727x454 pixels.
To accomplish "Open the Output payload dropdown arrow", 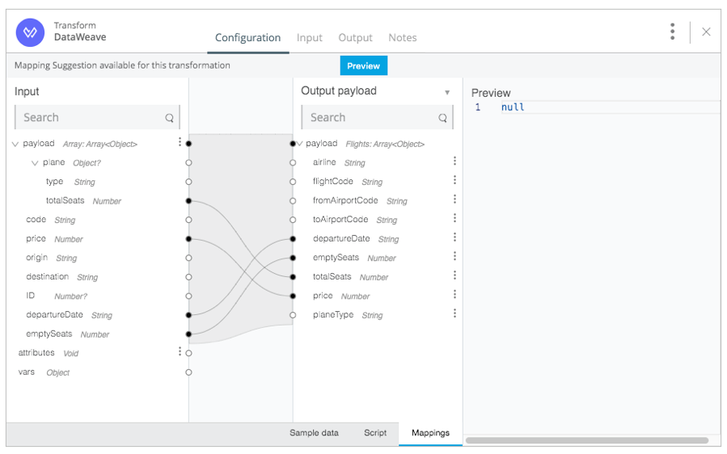I will click(x=447, y=92).
